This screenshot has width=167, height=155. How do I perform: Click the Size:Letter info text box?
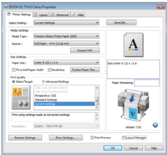[133, 69]
